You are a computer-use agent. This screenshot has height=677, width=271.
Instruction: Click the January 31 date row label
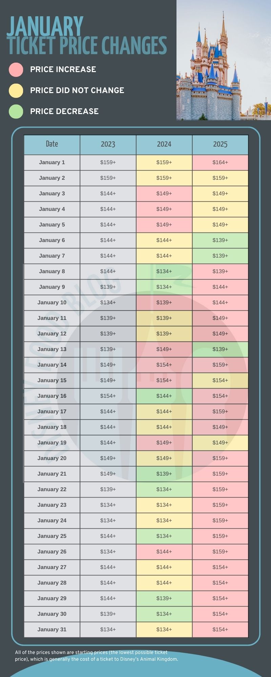click(52, 630)
